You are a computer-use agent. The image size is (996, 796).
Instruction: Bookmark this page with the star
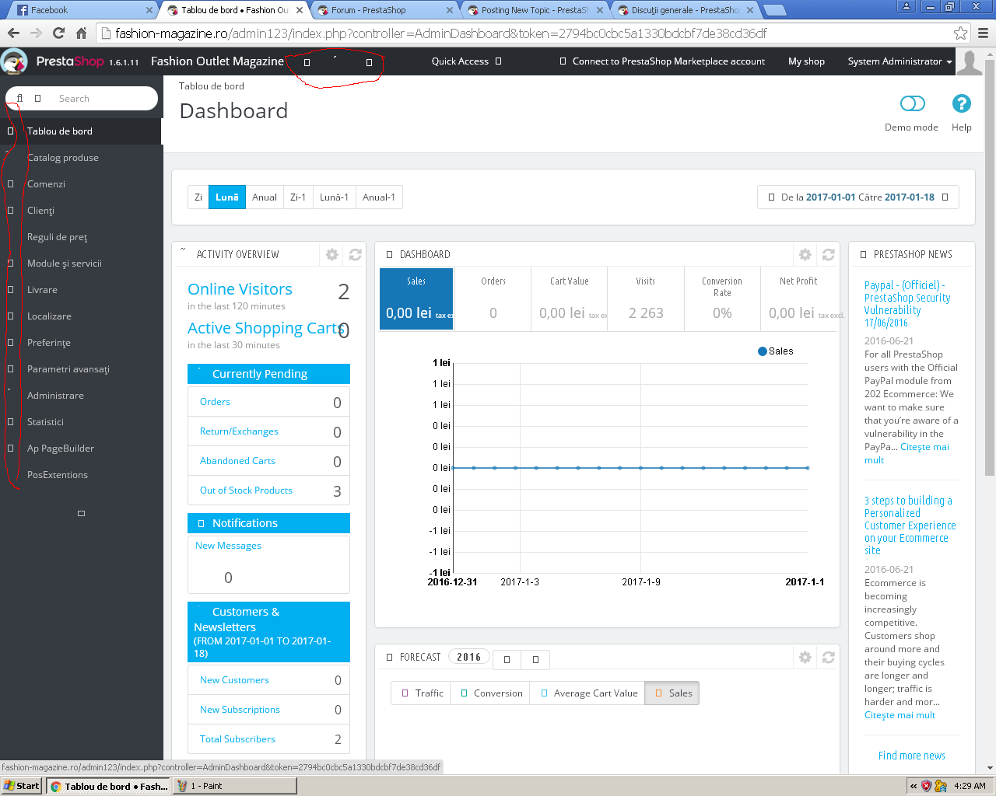point(961,33)
